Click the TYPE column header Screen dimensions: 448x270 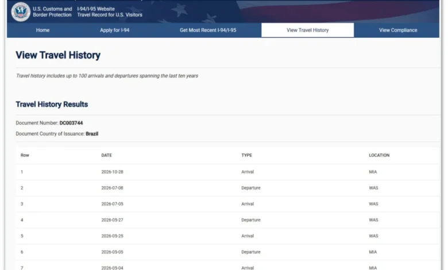246,155
